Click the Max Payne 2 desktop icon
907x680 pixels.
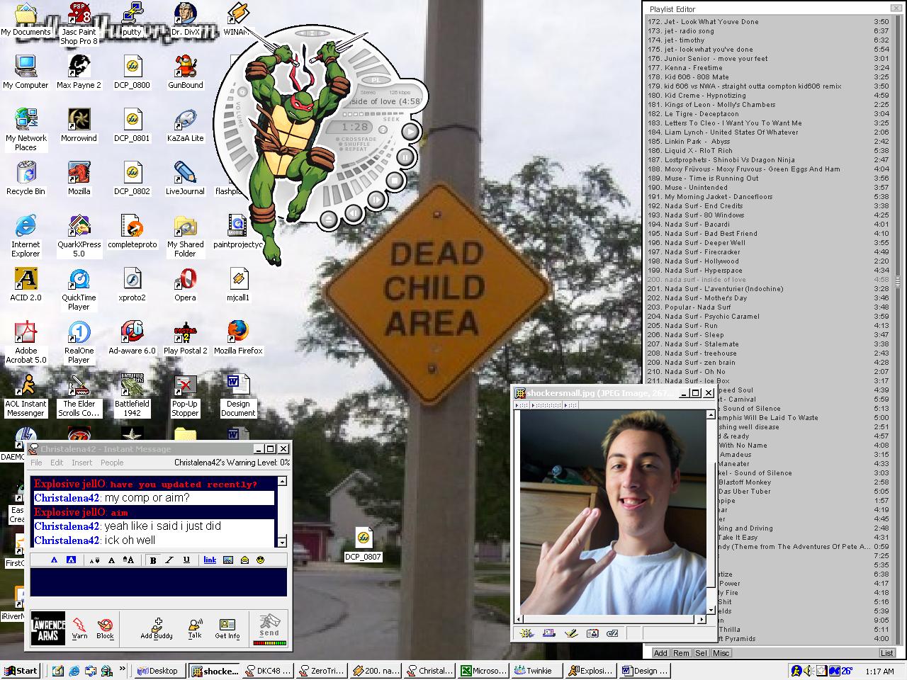coord(79,73)
